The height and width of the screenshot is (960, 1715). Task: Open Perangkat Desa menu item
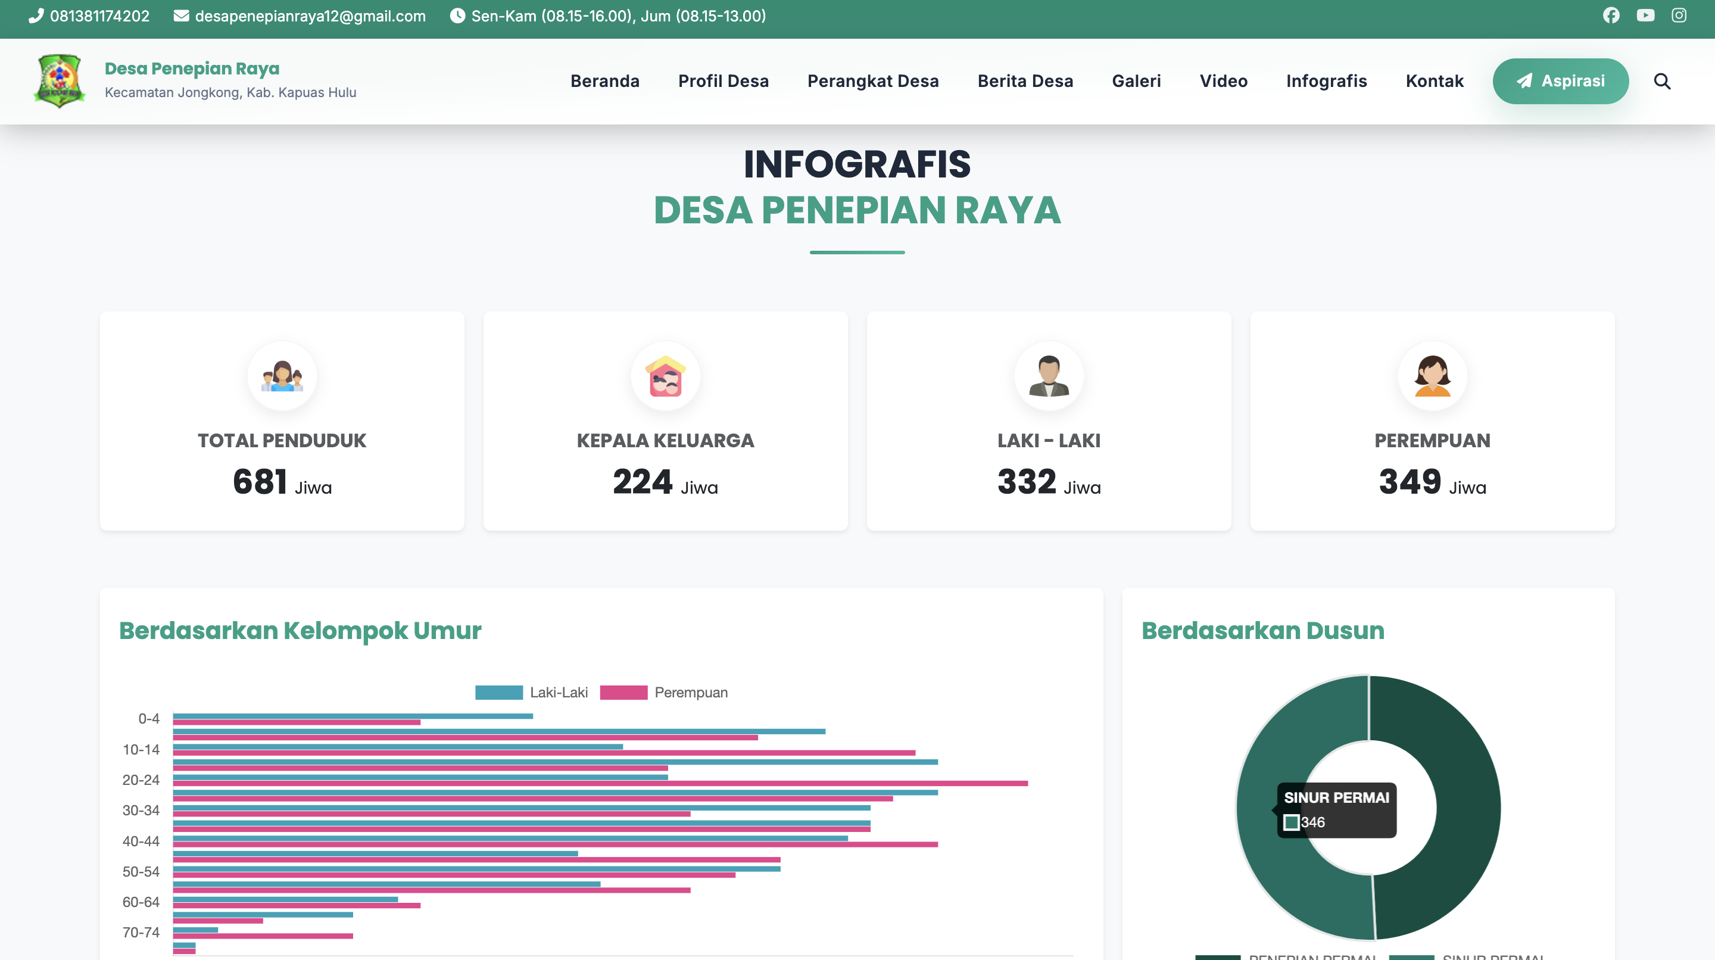coord(874,81)
